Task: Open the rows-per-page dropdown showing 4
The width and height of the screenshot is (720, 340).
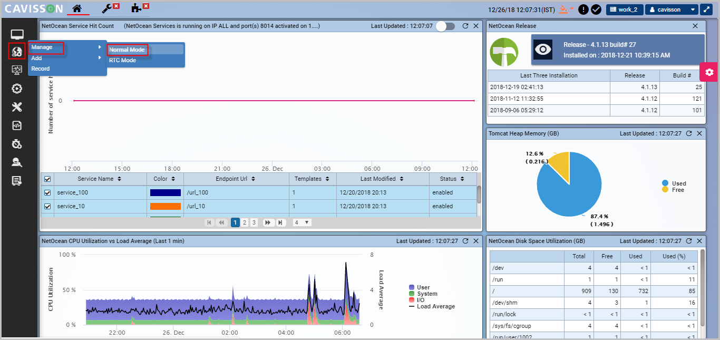Action: click(302, 222)
